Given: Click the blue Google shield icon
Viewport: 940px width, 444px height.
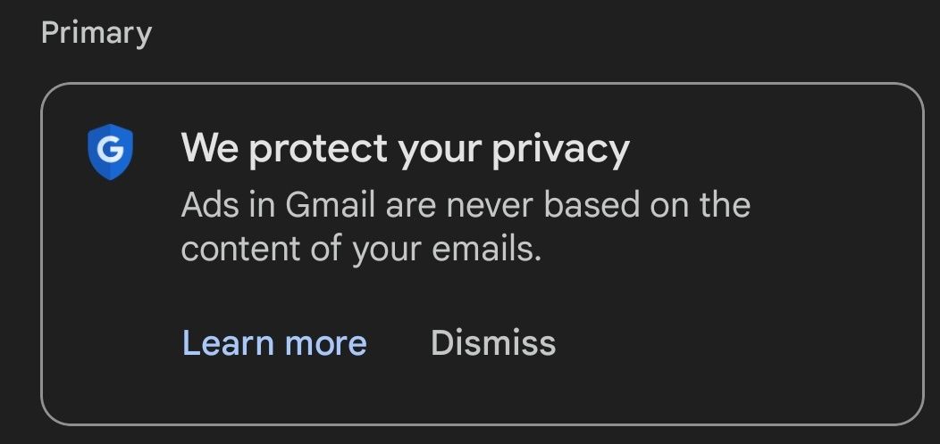Looking at the screenshot, I should tap(110, 152).
